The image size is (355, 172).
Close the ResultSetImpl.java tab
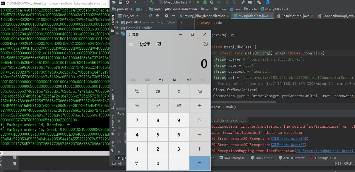pyautogui.click(x=312, y=16)
